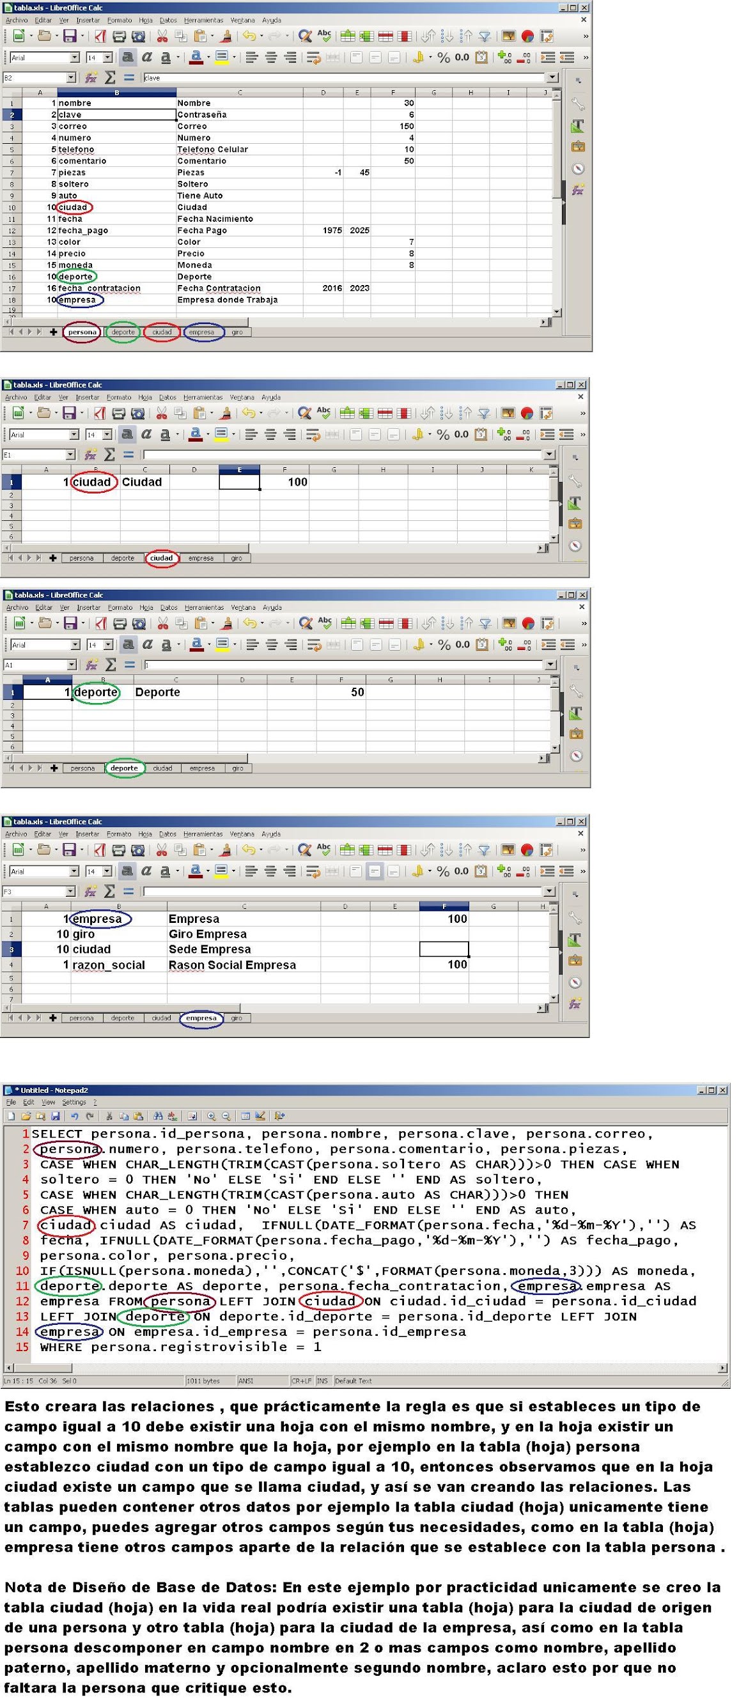Click Cut scissors icon in persona-sheet Calc window
This screenshot has height=1702, width=755.
click(162, 36)
